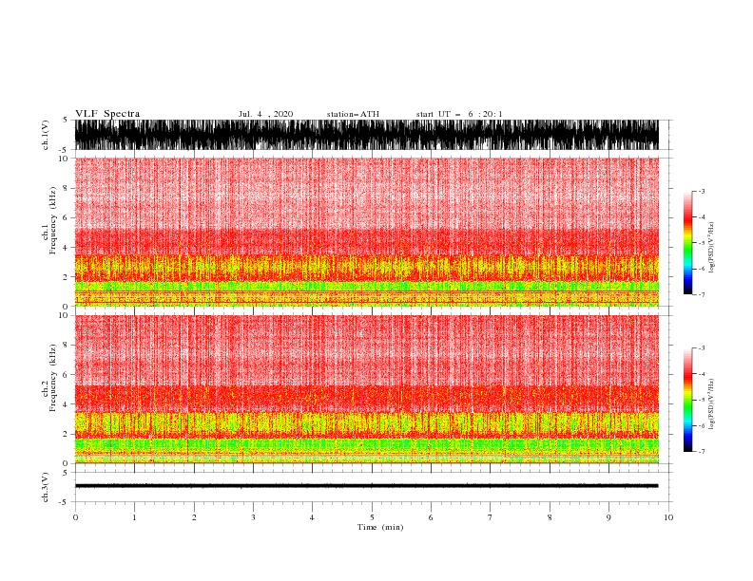The width and height of the screenshot is (753, 581).
Task: Click inside the ch.2 spectrogram plot
Action: point(366,389)
